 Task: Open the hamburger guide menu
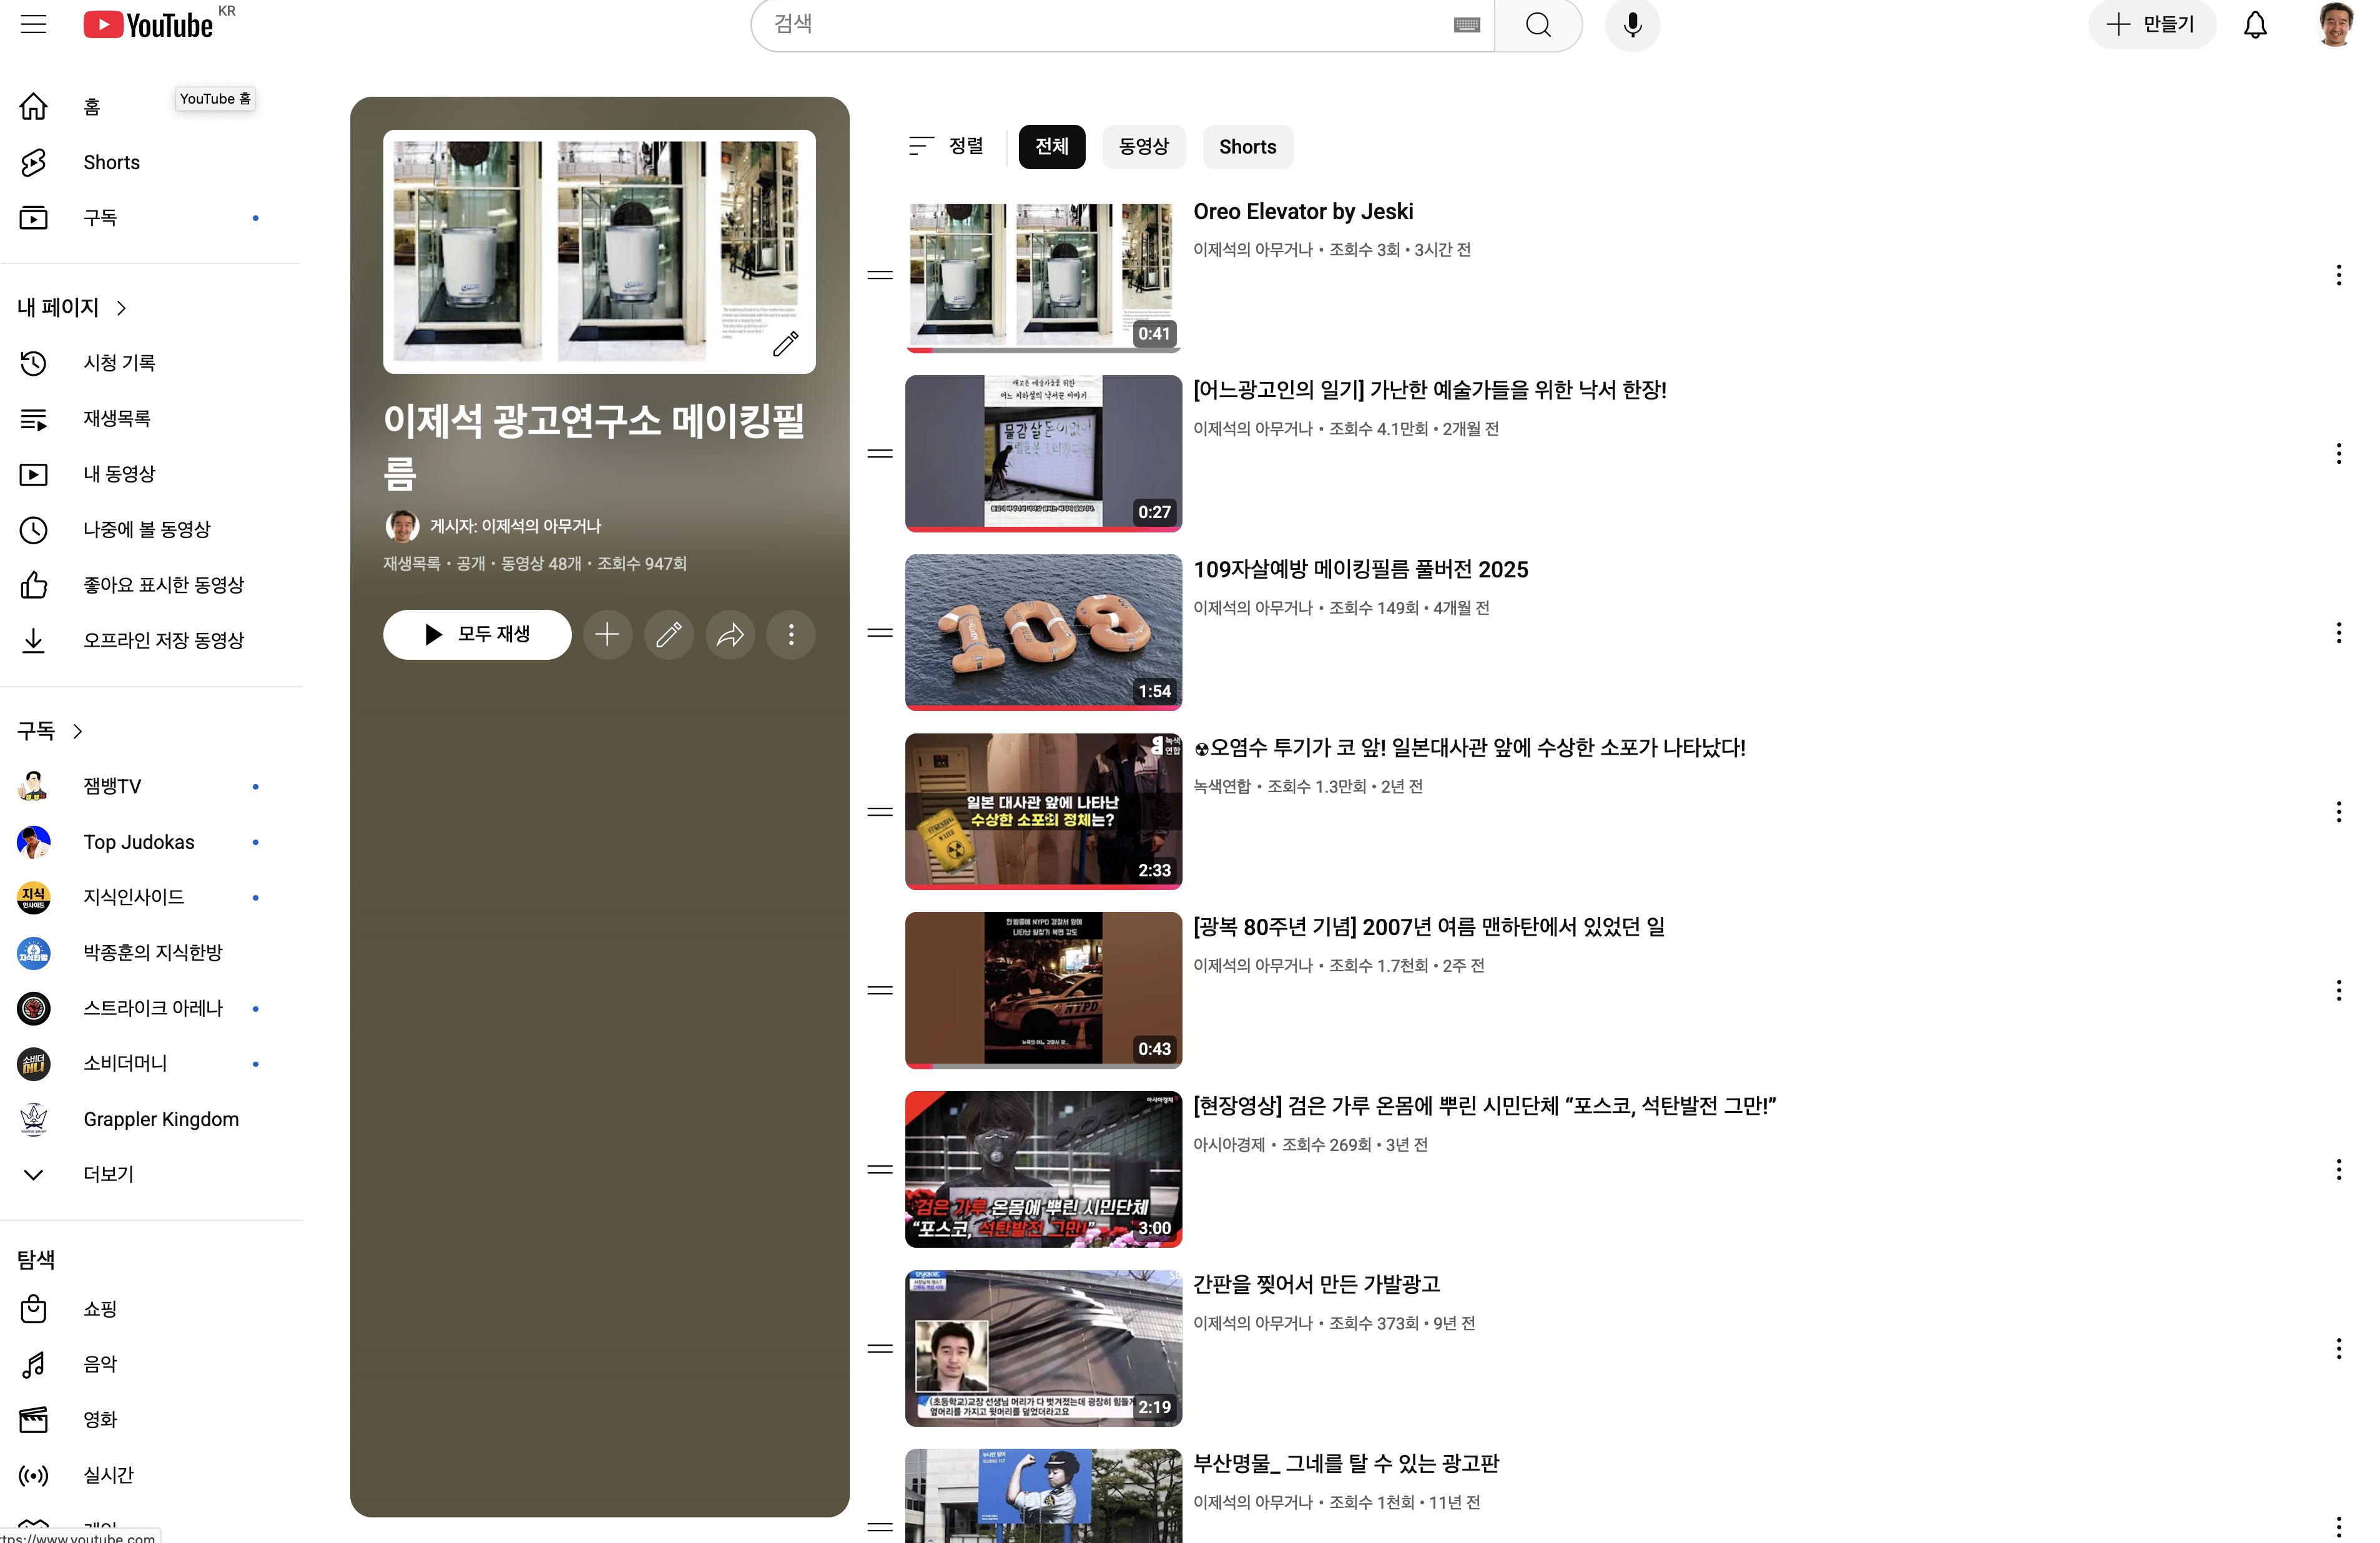tap(34, 24)
